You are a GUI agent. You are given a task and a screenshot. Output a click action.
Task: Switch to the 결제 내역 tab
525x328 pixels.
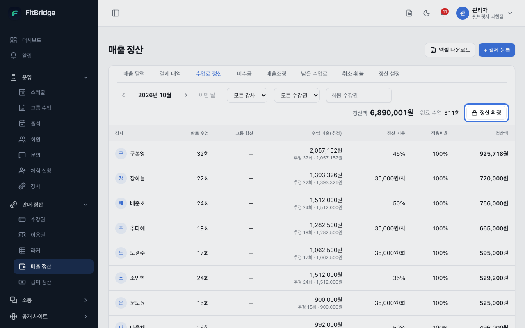[170, 74]
